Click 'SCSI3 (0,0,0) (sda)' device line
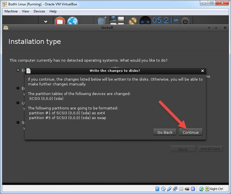231x194 pixels. tap(46, 98)
